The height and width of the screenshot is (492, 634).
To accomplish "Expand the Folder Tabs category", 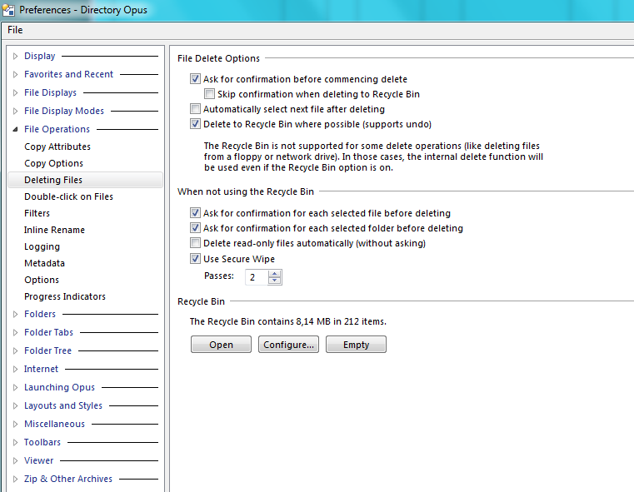I will pyautogui.click(x=15, y=332).
